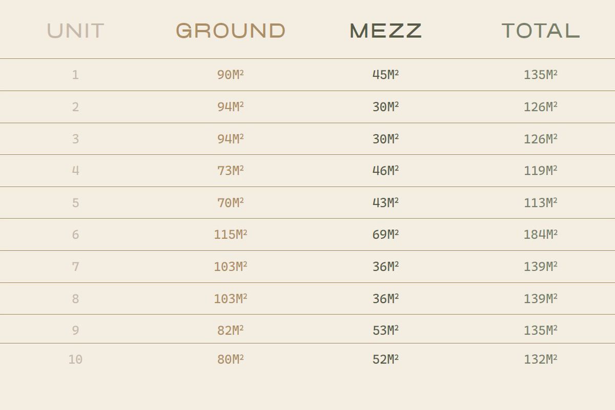Click the MEZZ column heading
615x410 pixels.
pyautogui.click(x=385, y=31)
